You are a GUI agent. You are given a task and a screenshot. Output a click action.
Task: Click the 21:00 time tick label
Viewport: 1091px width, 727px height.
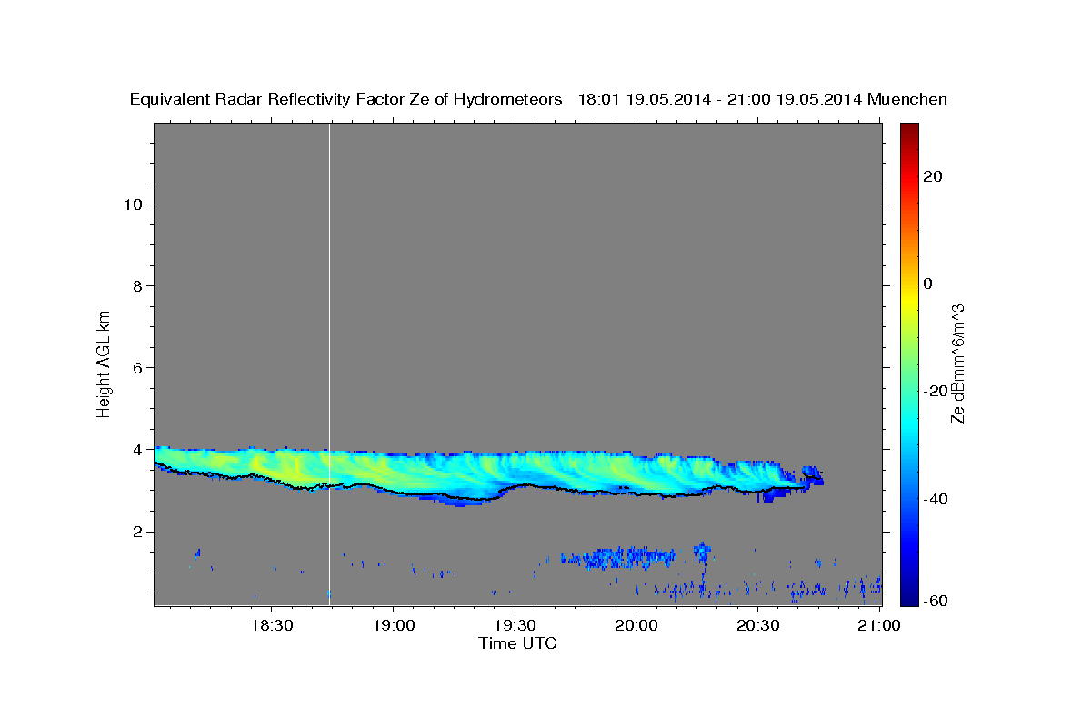879,625
